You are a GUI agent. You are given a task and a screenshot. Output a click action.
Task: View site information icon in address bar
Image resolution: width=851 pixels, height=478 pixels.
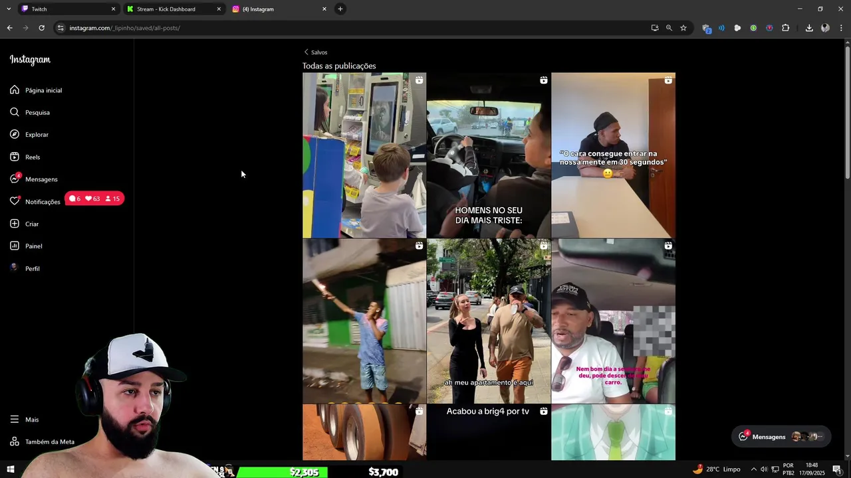click(x=61, y=28)
